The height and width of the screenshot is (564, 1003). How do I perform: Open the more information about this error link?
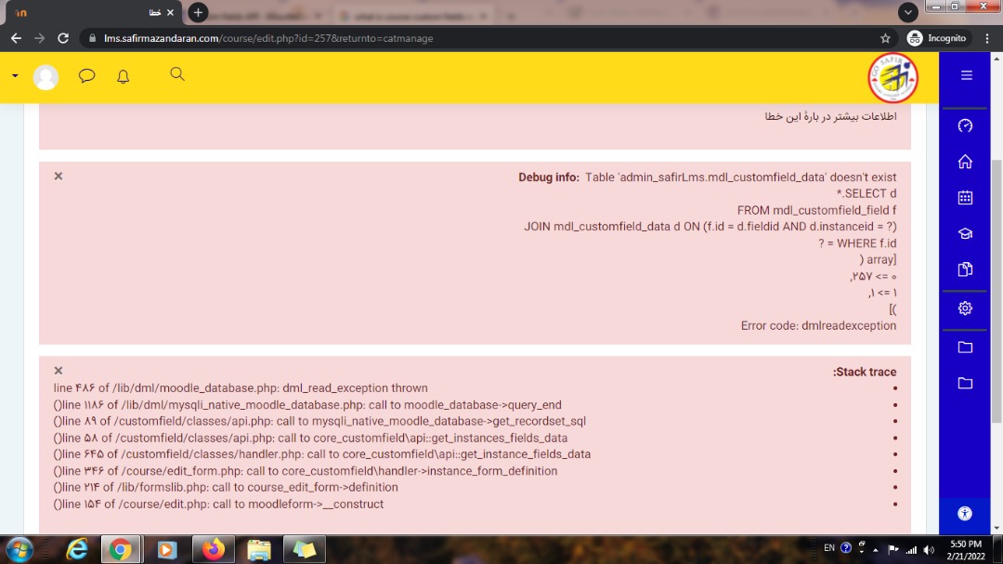(830, 116)
